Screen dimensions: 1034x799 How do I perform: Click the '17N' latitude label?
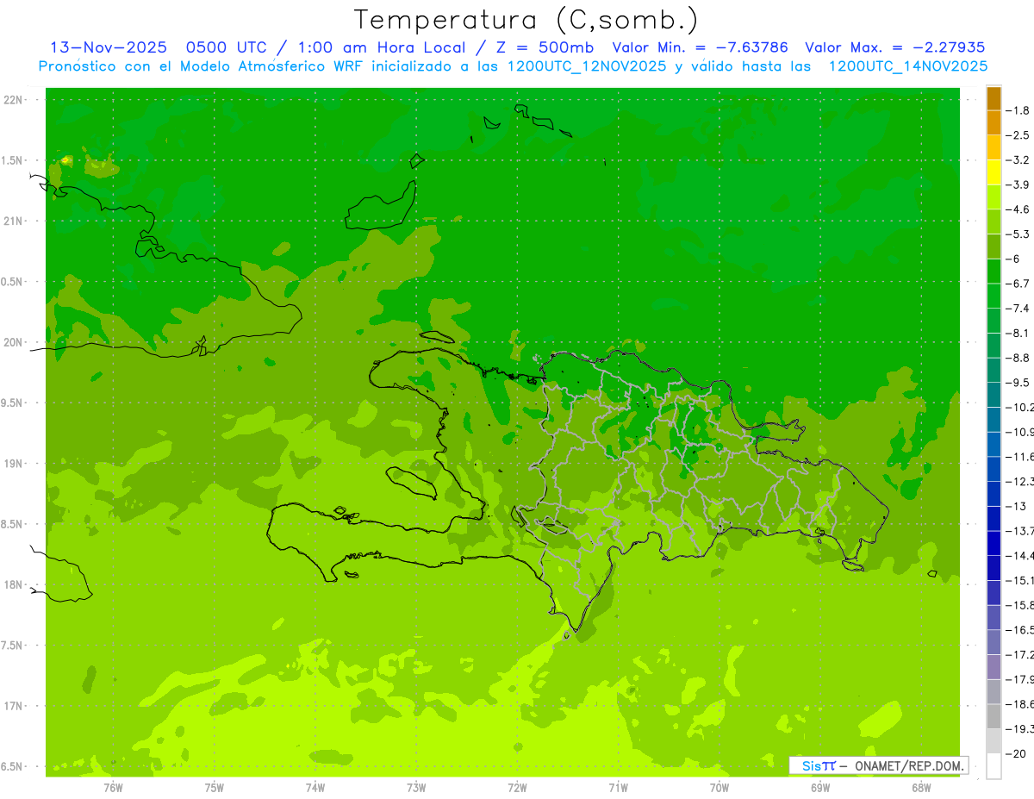(x=14, y=706)
